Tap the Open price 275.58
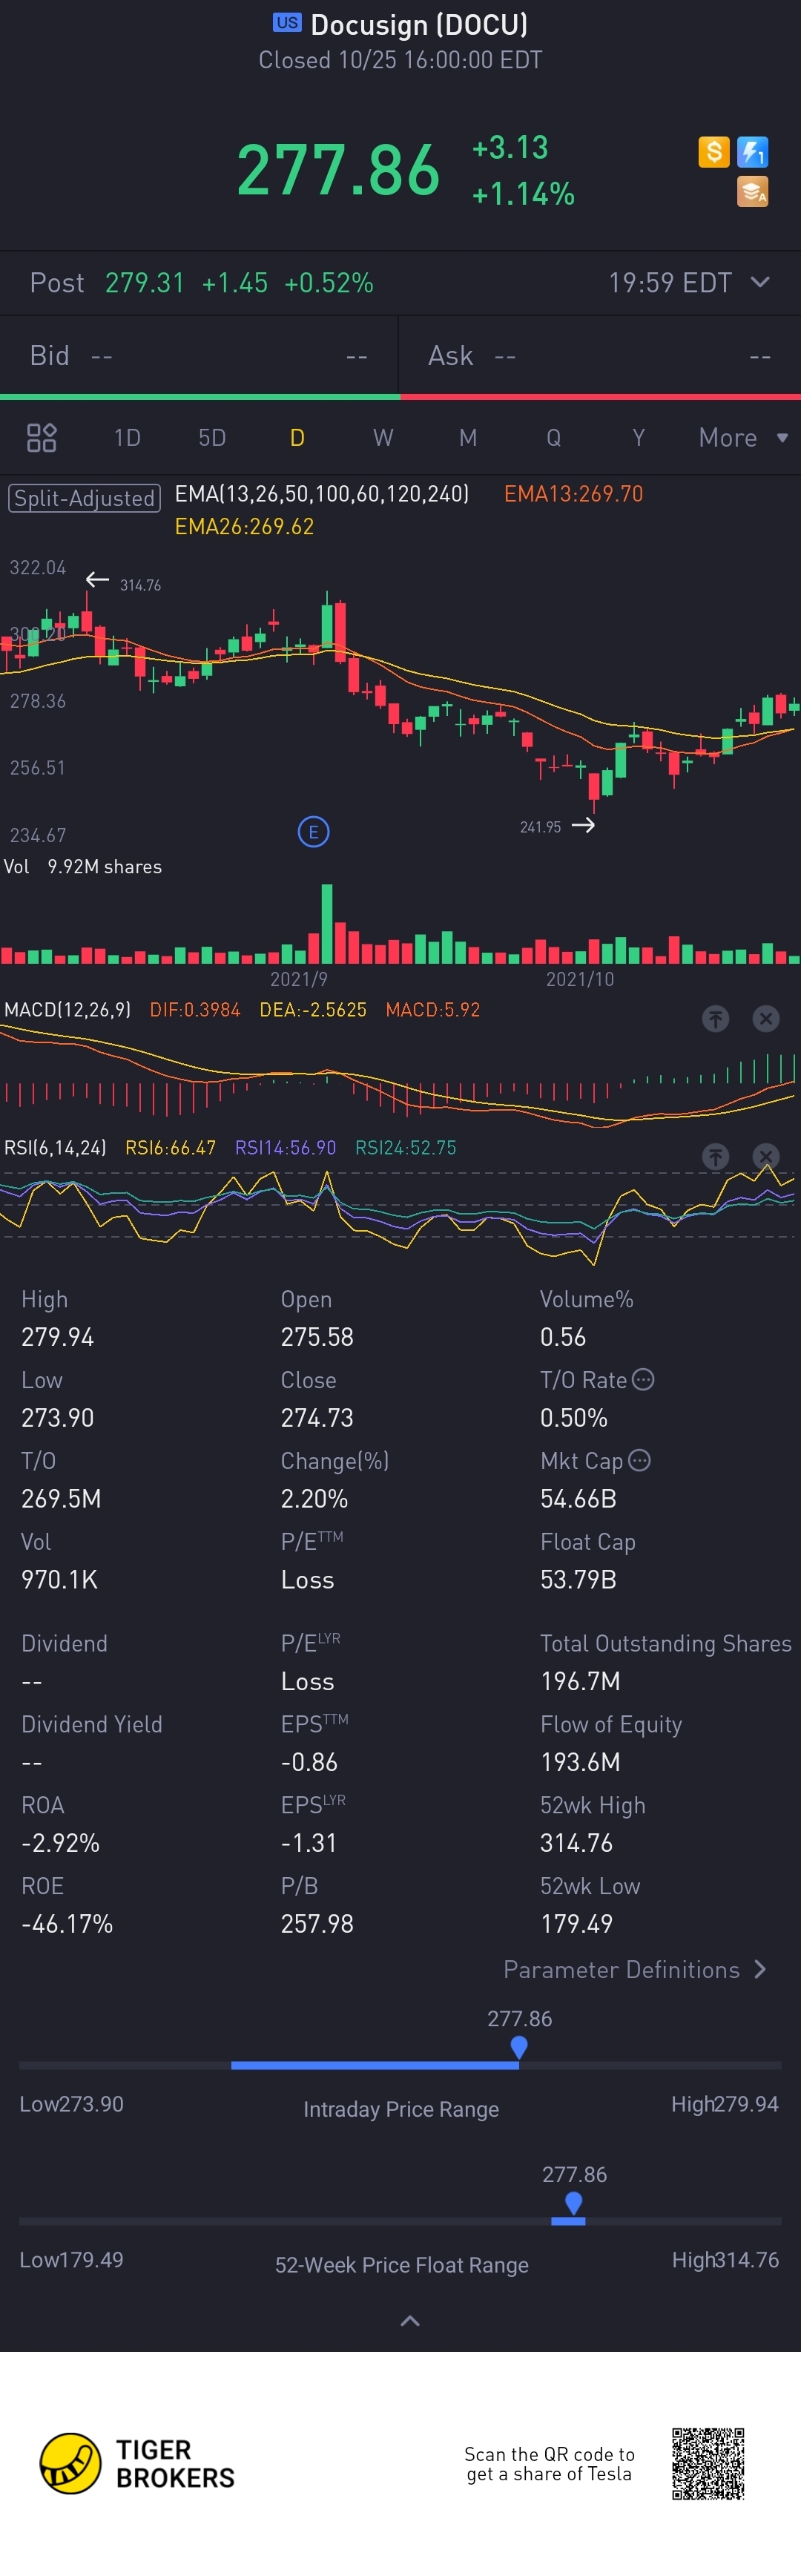 317,1337
